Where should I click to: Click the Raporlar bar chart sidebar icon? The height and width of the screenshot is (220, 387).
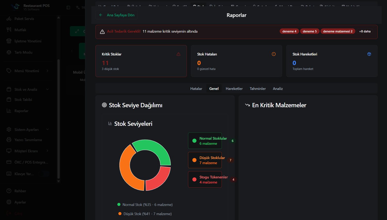point(9,111)
